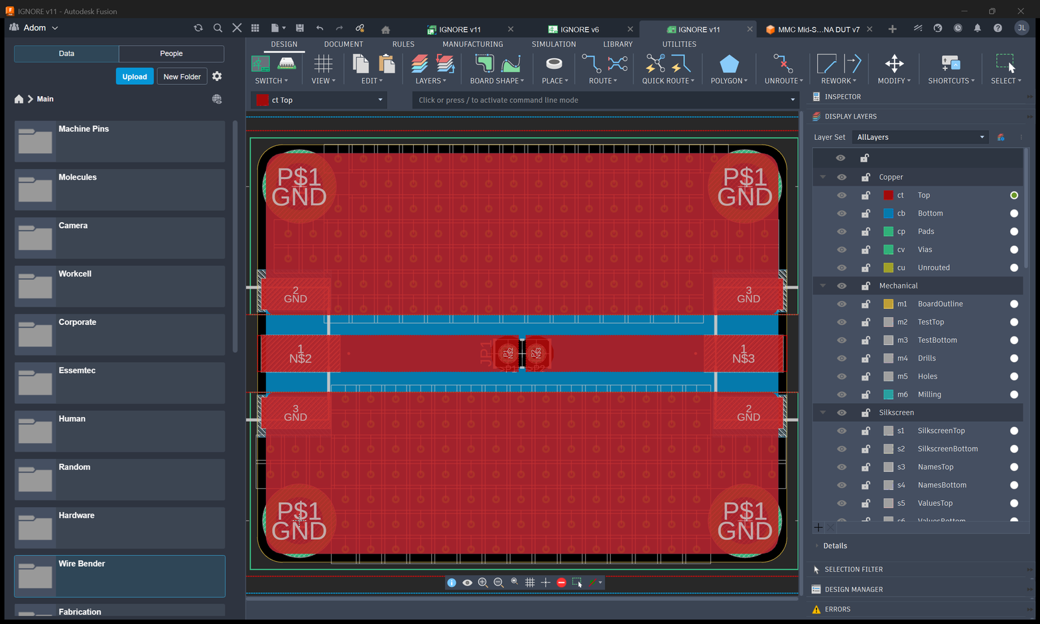Click the New Folder button
The height and width of the screenshot is (624, 1040).
coord(182,77)
